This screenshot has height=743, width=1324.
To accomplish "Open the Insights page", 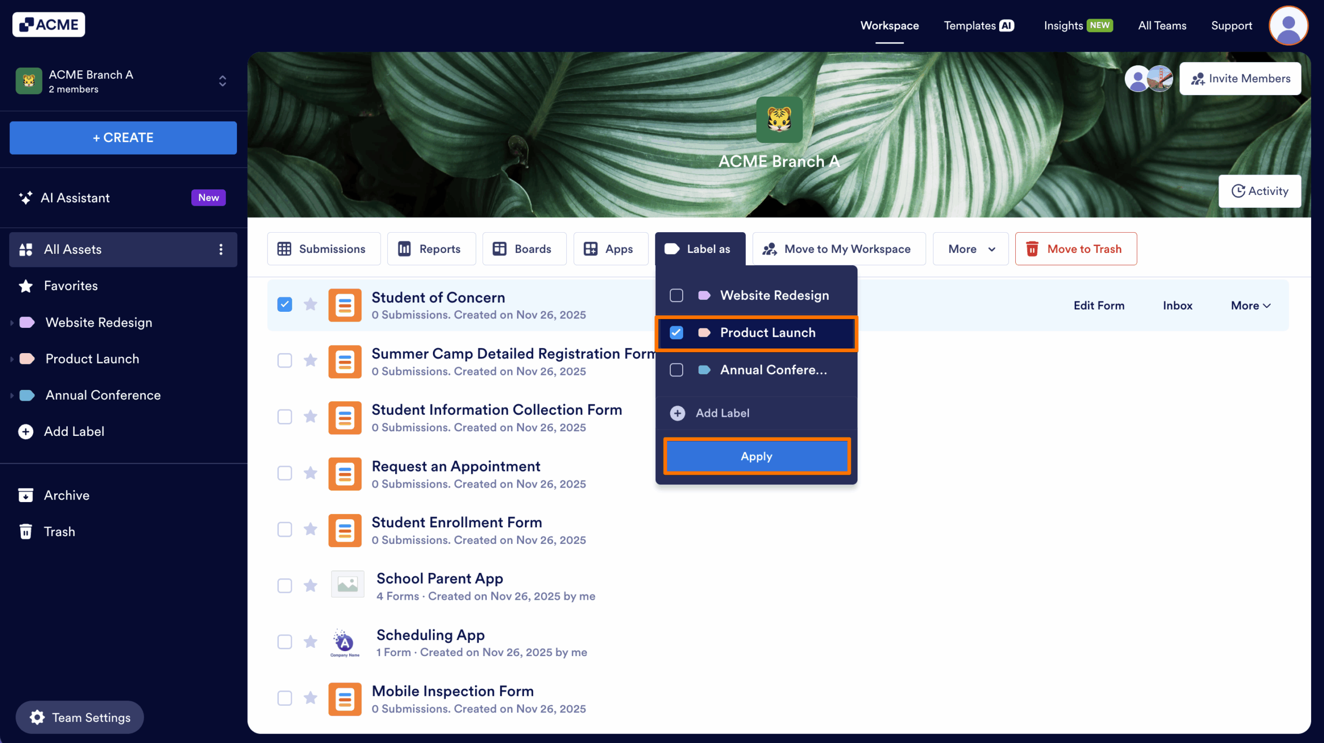I will (1062, 25).
